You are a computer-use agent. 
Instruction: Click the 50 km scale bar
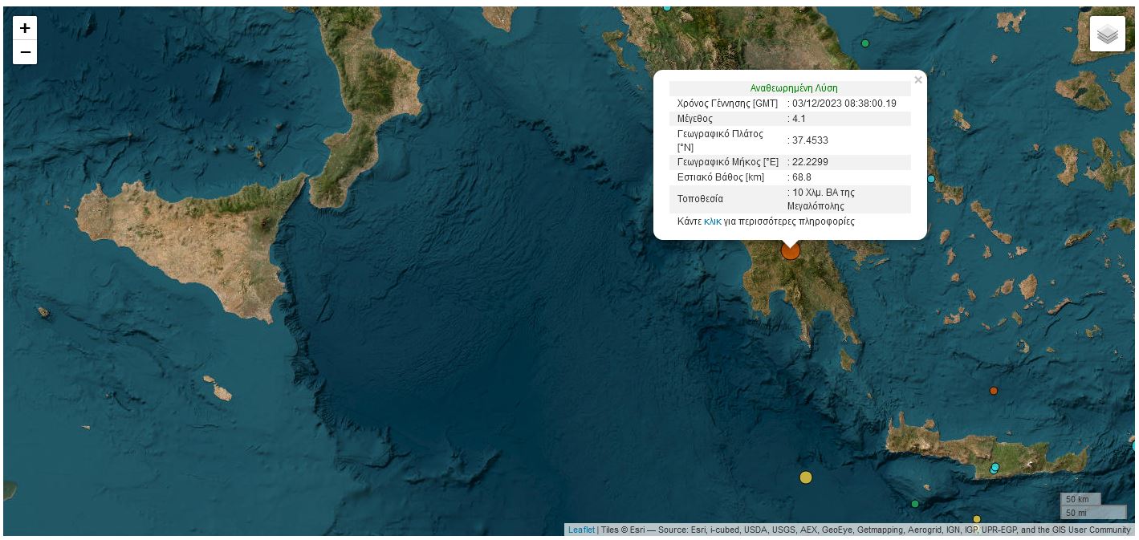click(1080, 499)
